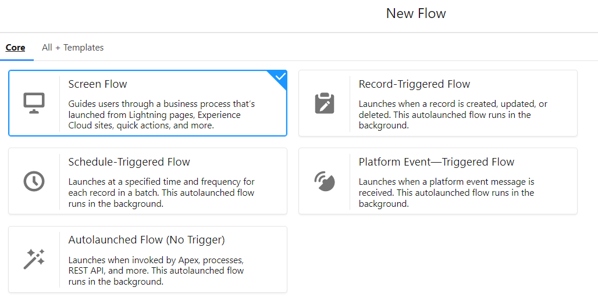Click the Record-Triggered Flow clipboard icon
The image size is (598, 305).
pos(325,103)
